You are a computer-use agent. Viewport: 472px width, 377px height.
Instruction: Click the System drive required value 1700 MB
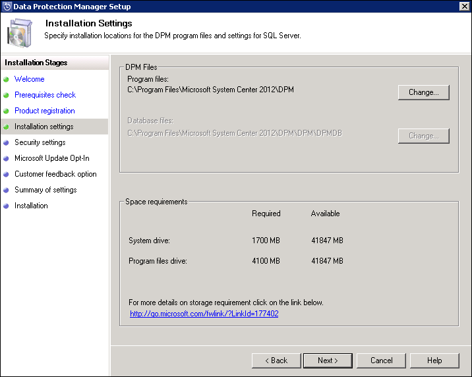266,241
